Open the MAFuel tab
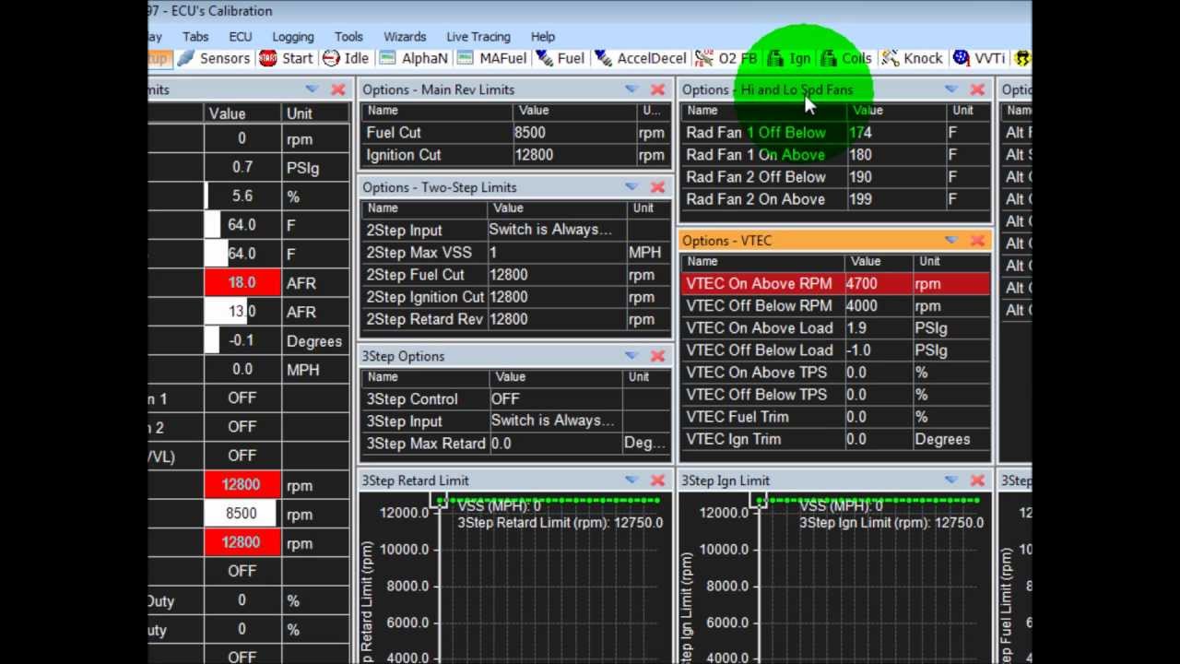This screenshot has height=664, width=1180. point(491,58)
